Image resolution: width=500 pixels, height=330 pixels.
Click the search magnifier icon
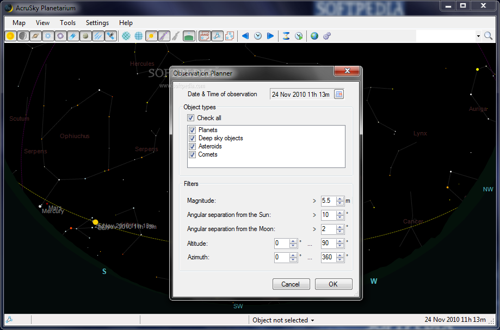click(x=488, y=36)
